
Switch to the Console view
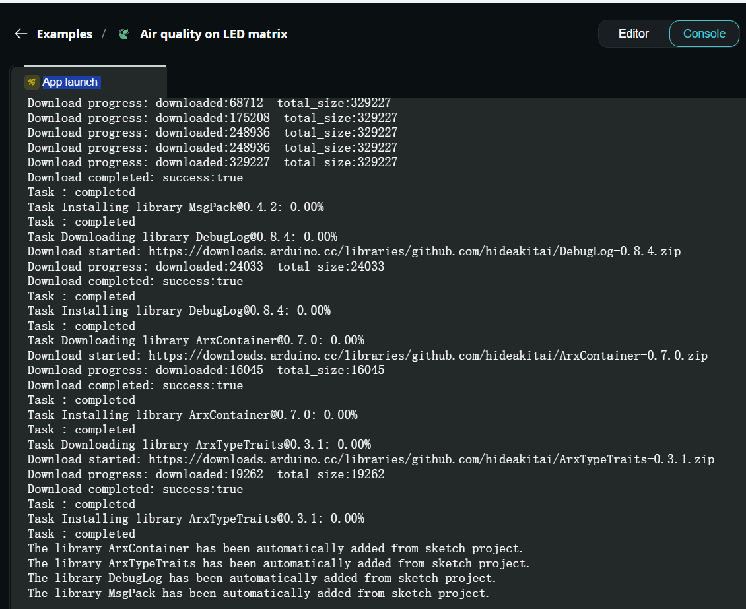[704, 34]
